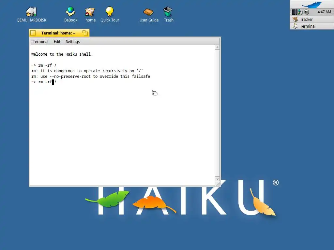
Task: Click the Quick Tour label text
Action: click(110, 20)
